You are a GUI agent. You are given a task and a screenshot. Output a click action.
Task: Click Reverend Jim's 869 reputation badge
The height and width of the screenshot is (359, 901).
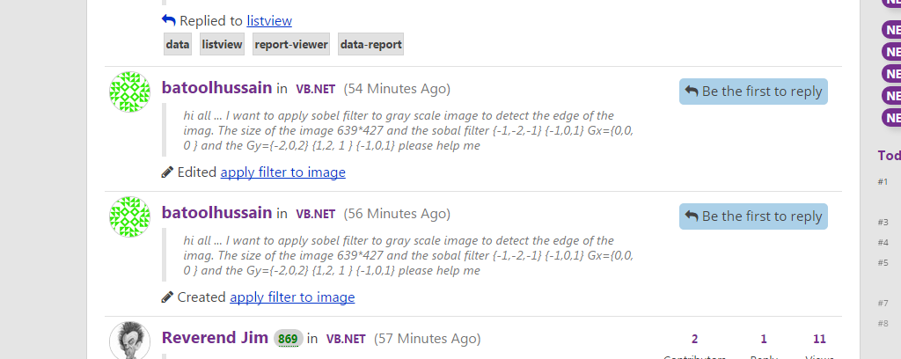pyautogui.click(x=288, y=339)
